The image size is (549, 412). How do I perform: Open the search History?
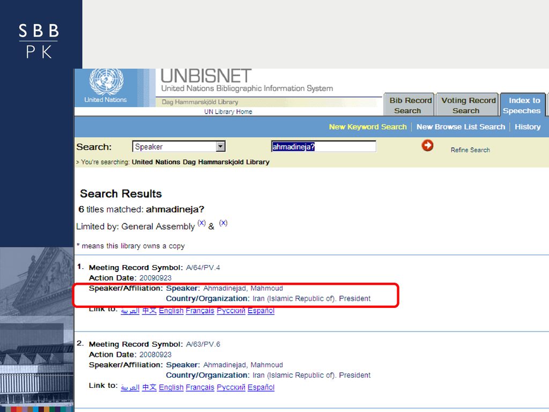[x=528, y=127]
